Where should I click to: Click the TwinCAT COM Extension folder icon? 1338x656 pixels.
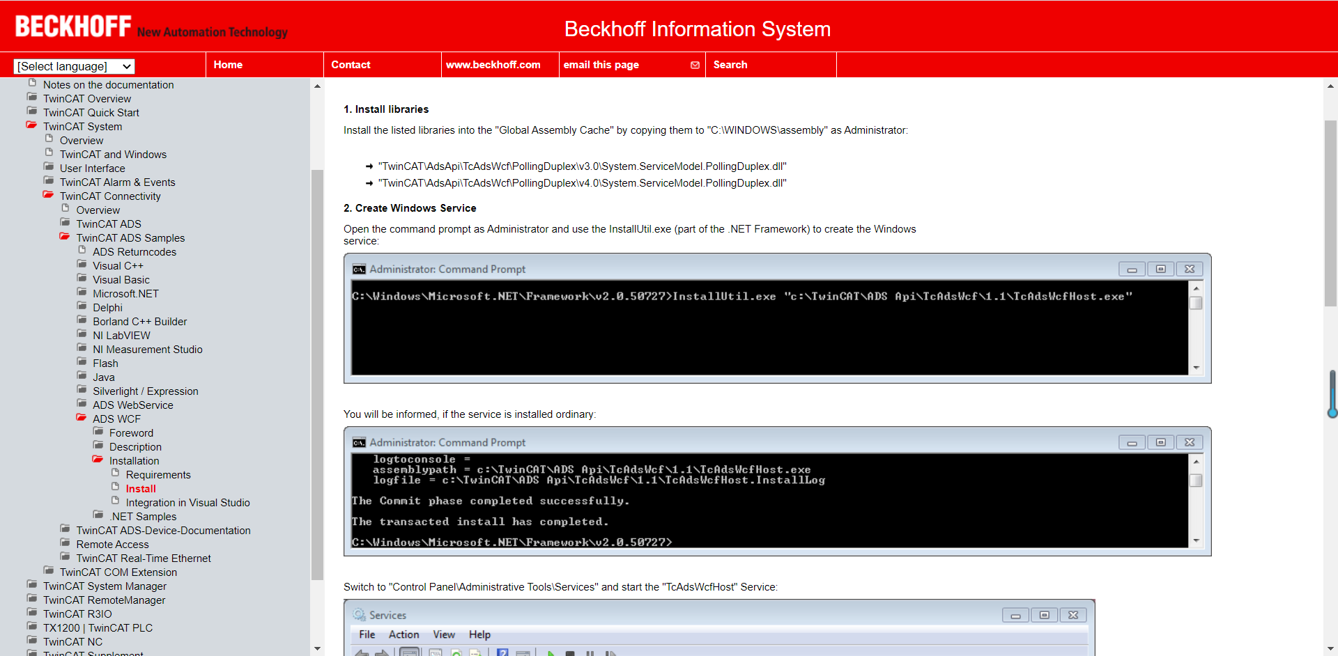[x=49, y=570]
